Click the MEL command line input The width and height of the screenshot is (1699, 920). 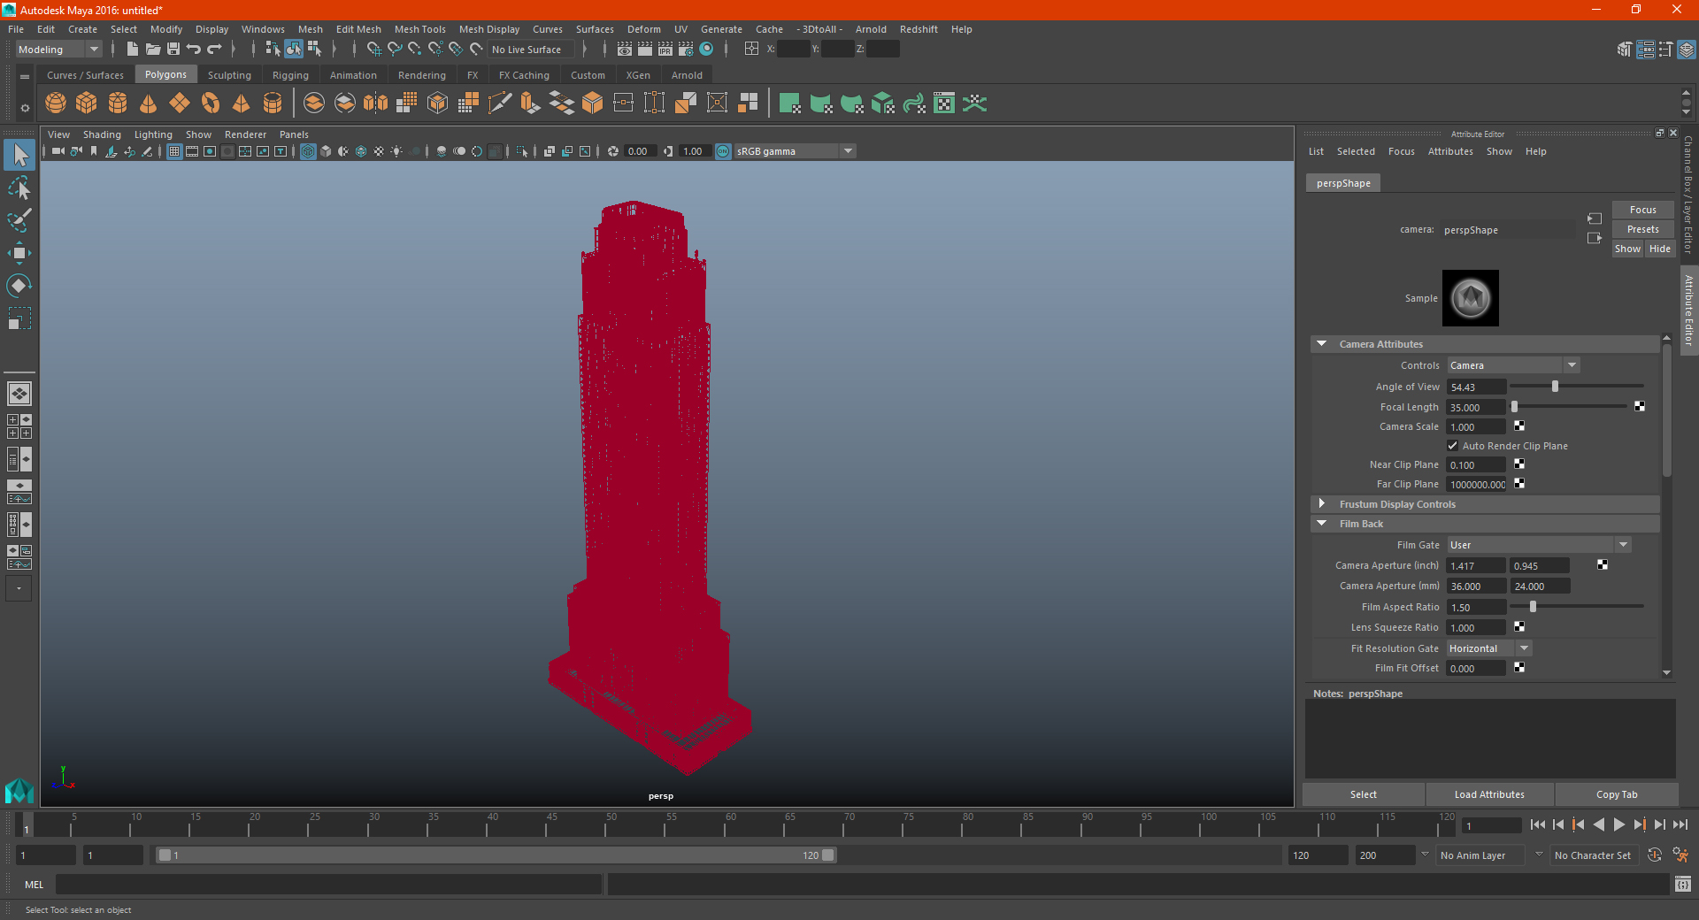328,884
